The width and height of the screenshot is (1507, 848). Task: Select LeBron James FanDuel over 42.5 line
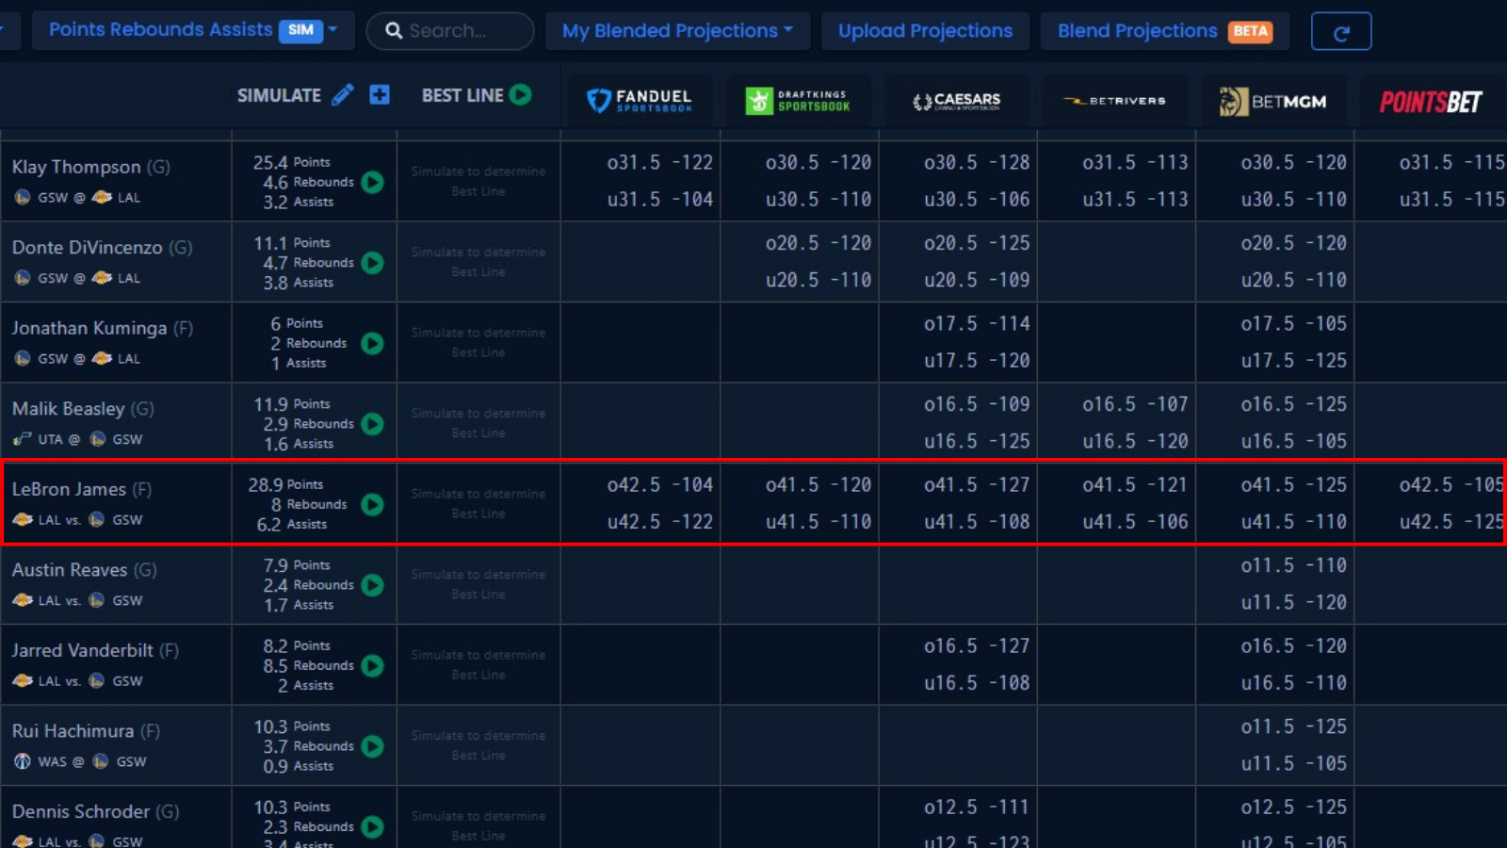point(659,484)
